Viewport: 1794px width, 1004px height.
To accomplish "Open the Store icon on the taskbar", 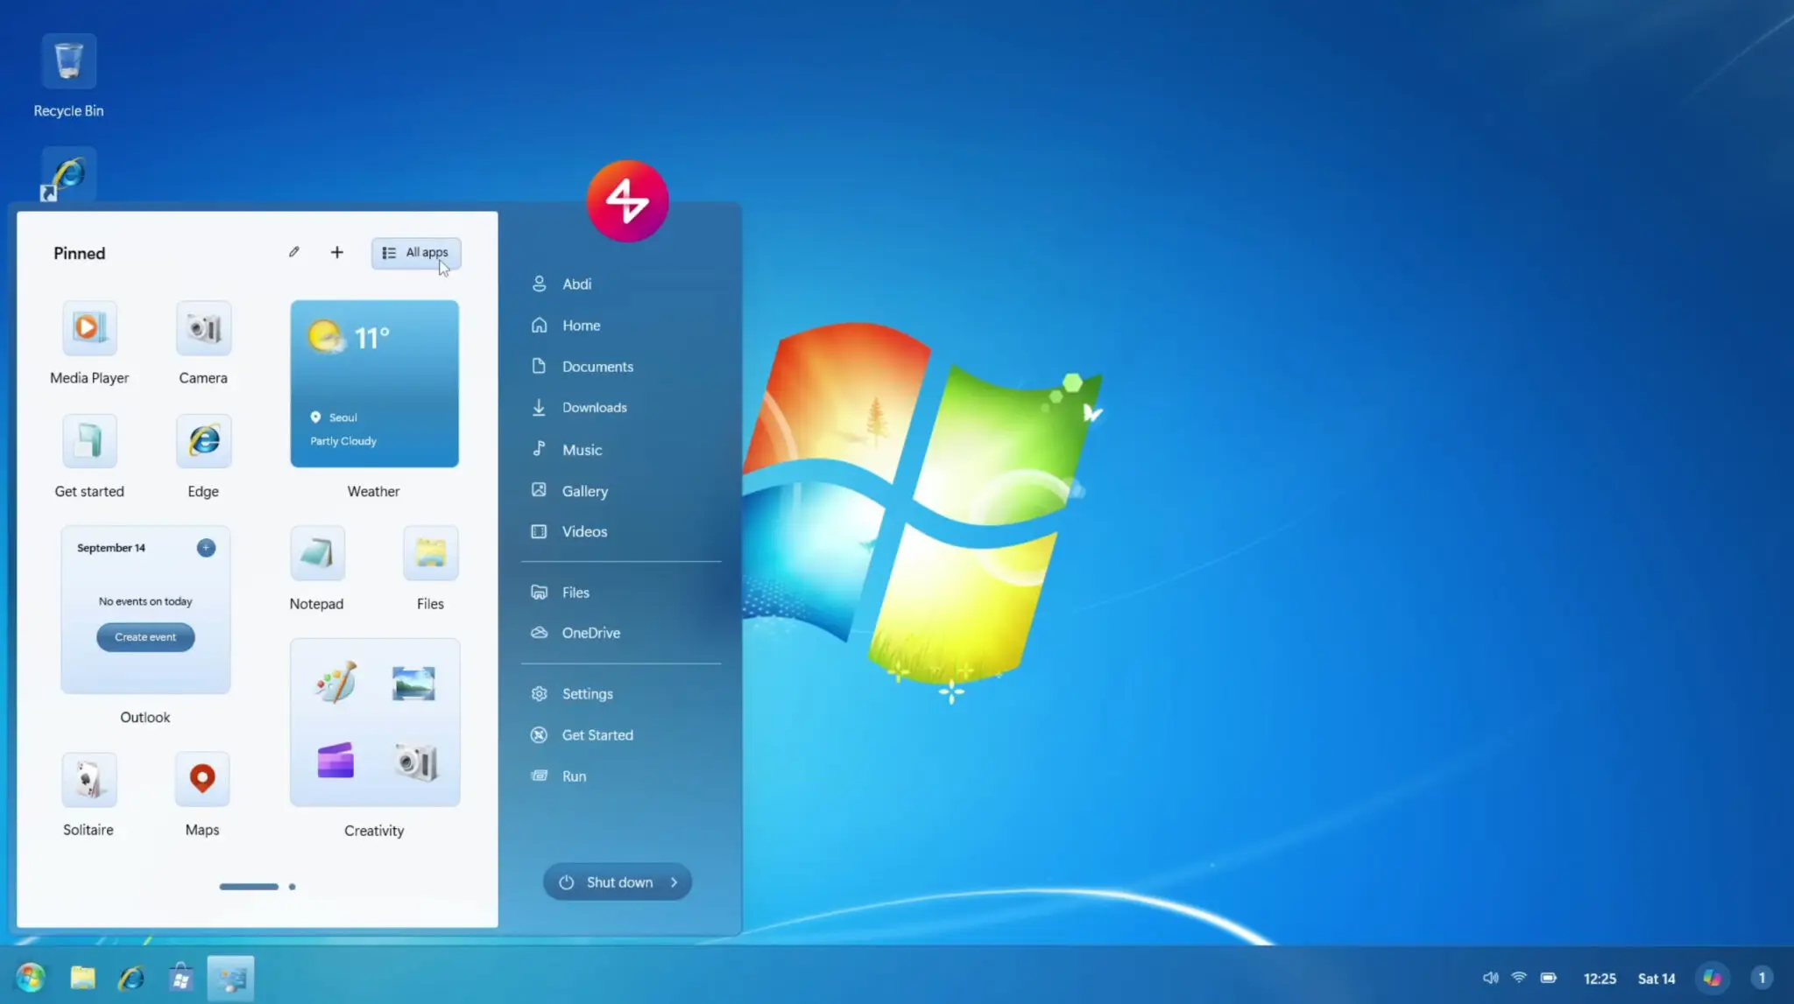I will click(181, 978).
